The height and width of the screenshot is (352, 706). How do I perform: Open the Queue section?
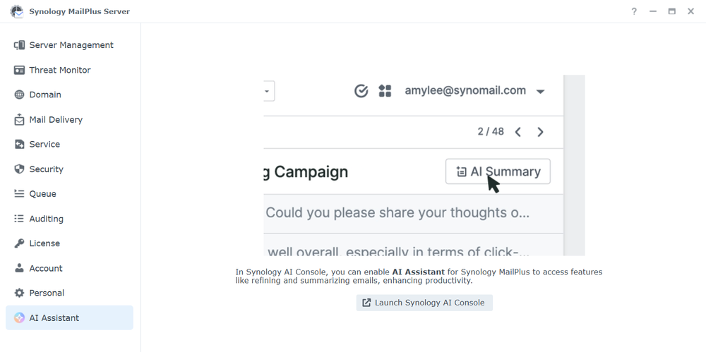point(42,194)
